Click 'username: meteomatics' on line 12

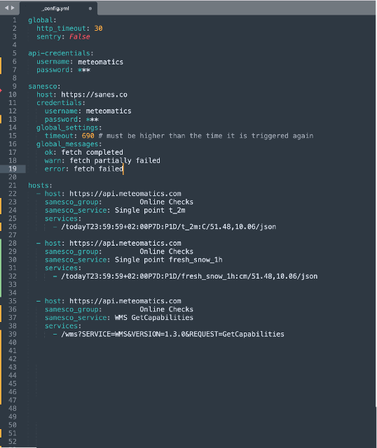pos(88,111)
